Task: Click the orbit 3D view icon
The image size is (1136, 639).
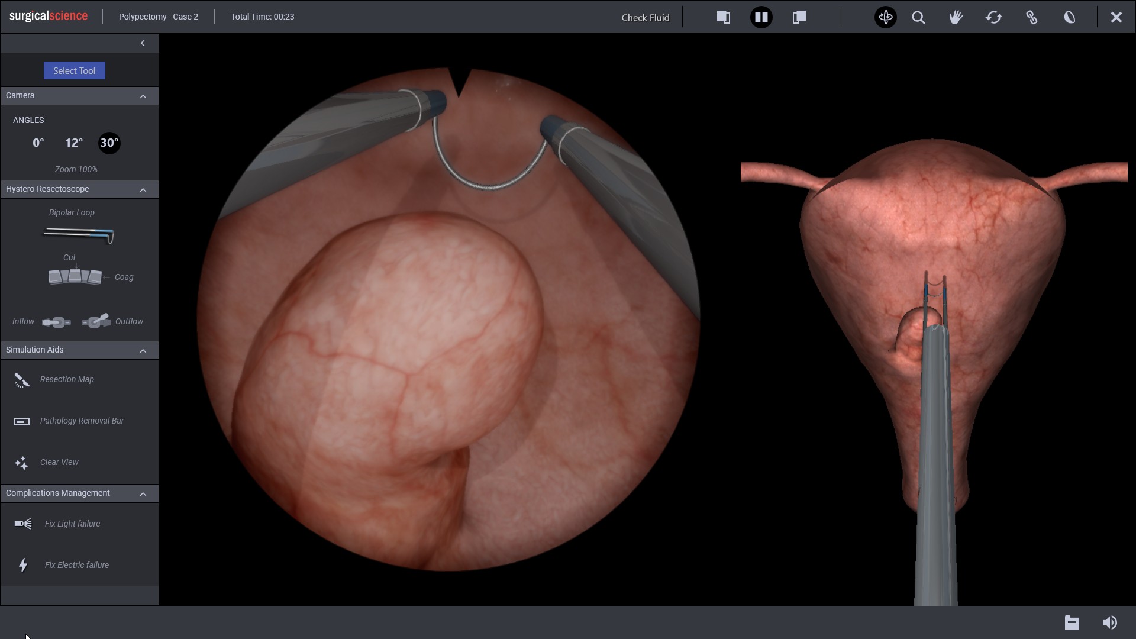Action: (x=886, y=18)
